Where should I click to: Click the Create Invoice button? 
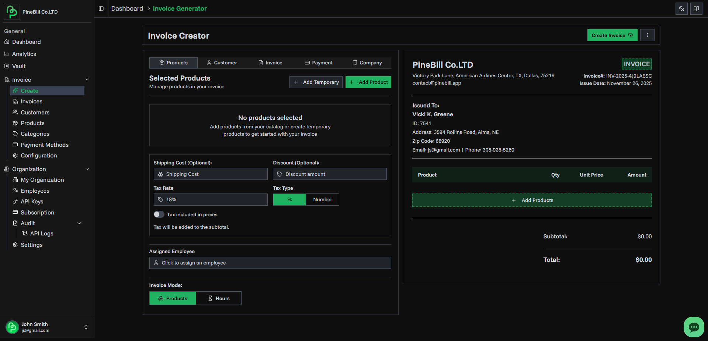pos(612,35)
